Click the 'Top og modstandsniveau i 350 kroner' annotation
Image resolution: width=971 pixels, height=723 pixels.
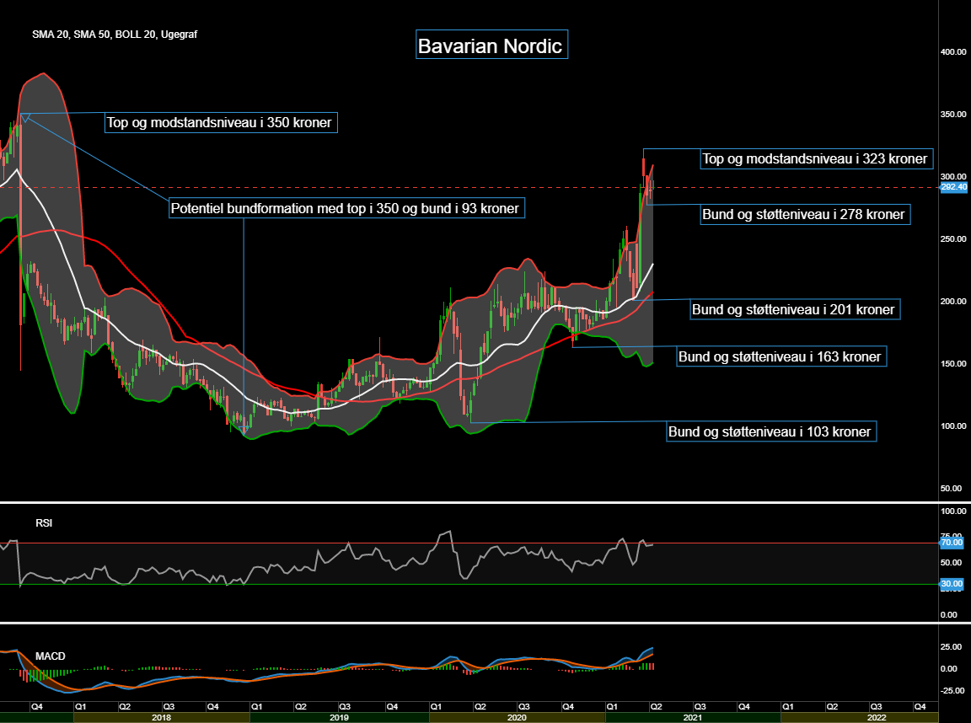(221, 122)
